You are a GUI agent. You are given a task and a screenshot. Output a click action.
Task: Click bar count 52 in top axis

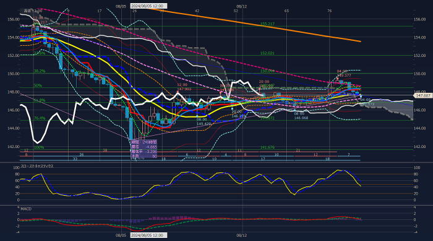[236, 11]
